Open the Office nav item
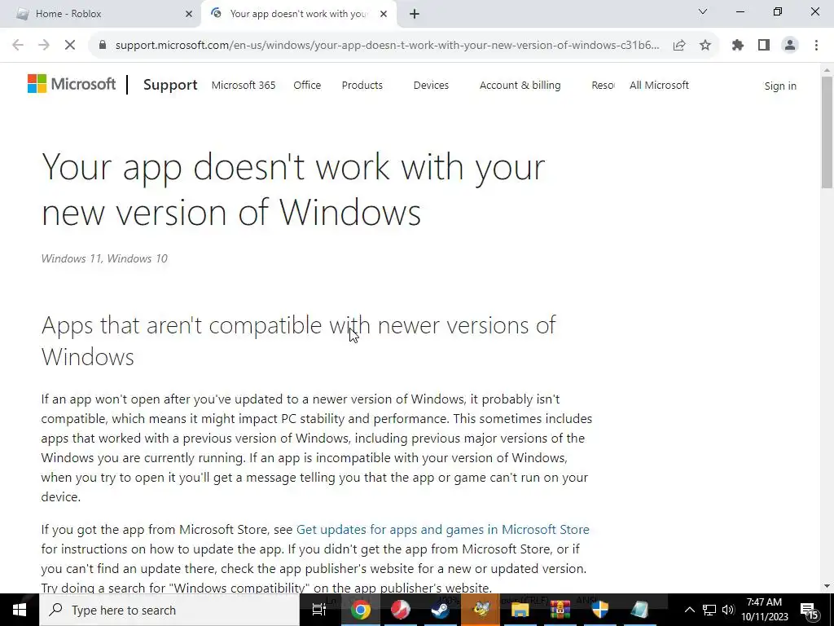 click(x=307, y=85)
